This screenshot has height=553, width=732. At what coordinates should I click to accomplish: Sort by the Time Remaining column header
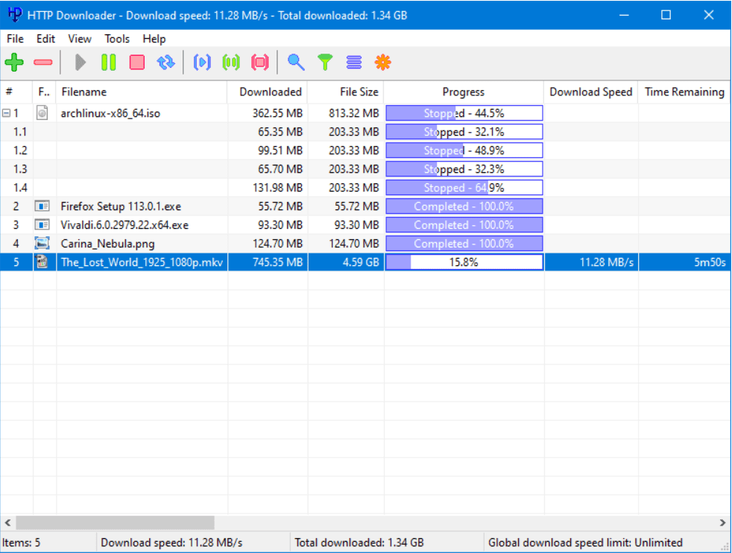(x=684, y=92)
